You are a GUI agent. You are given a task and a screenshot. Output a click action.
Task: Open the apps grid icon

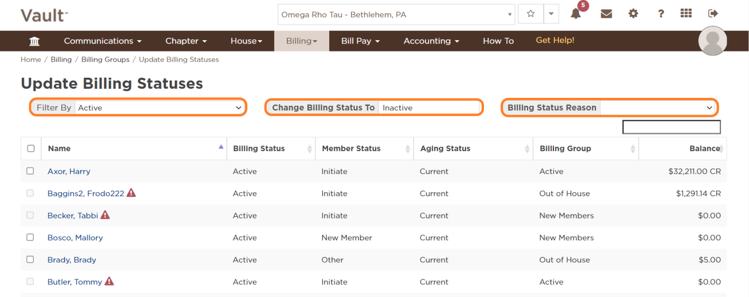(686, 14)
